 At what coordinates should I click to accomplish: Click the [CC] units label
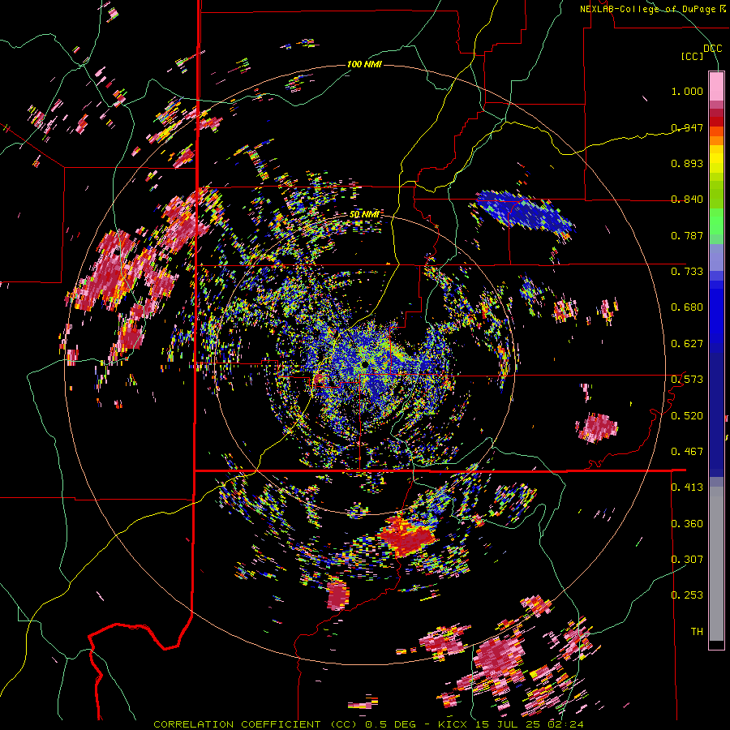692,56
